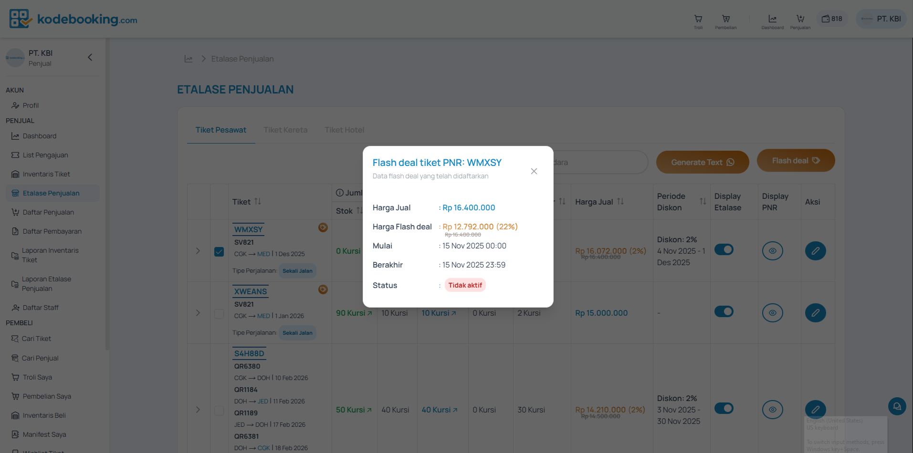
Task: Open the Troli icon in top navigation
Action: pyautogui.click(x=698, y=19)
